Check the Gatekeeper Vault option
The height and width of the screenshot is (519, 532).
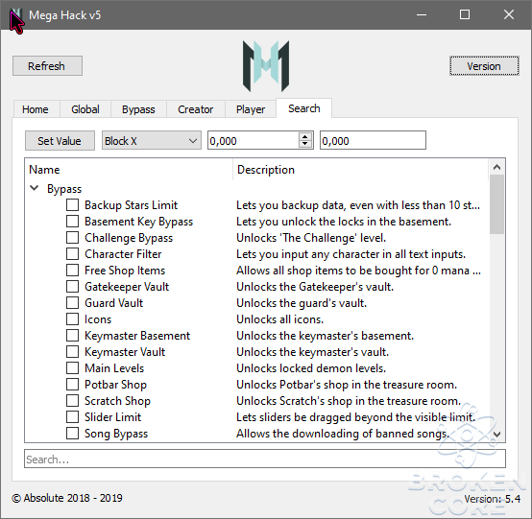(x=72, y=287)
